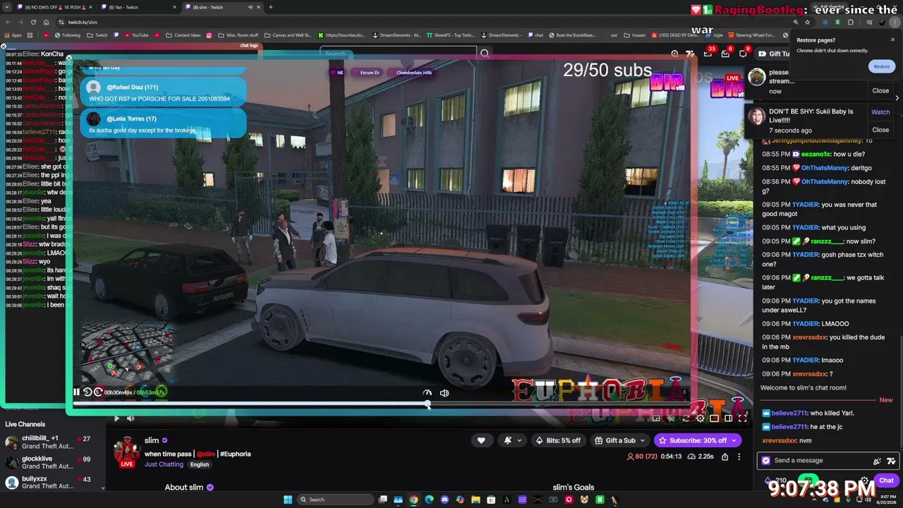Click the purple Chat send button

click(886, 480)
